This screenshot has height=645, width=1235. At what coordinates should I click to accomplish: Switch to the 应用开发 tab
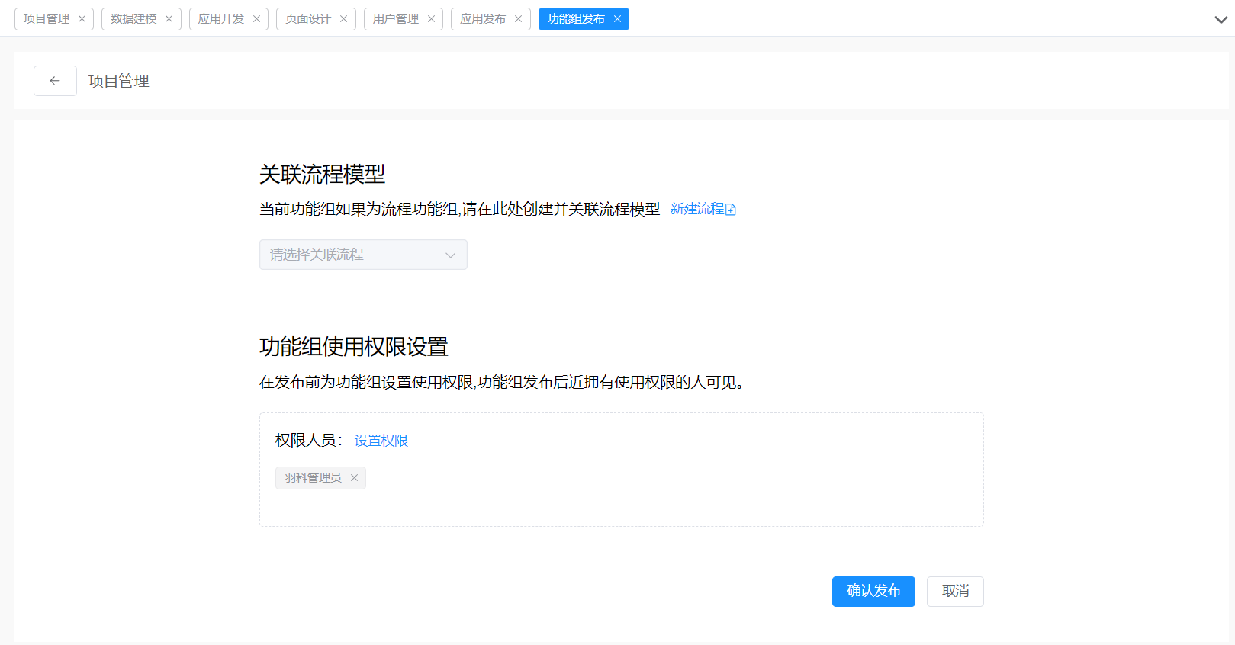tap(220, 19)
